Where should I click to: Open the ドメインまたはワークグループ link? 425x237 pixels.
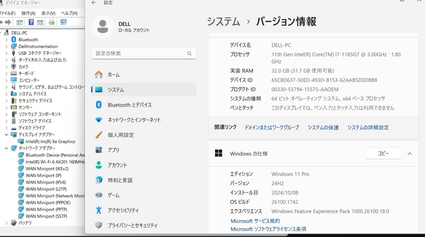pyautogui.click(x=272, y=127)
